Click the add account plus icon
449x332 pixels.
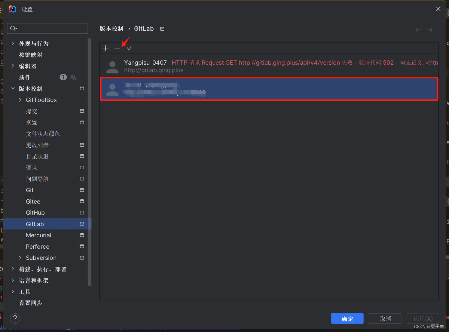(105, 48)
